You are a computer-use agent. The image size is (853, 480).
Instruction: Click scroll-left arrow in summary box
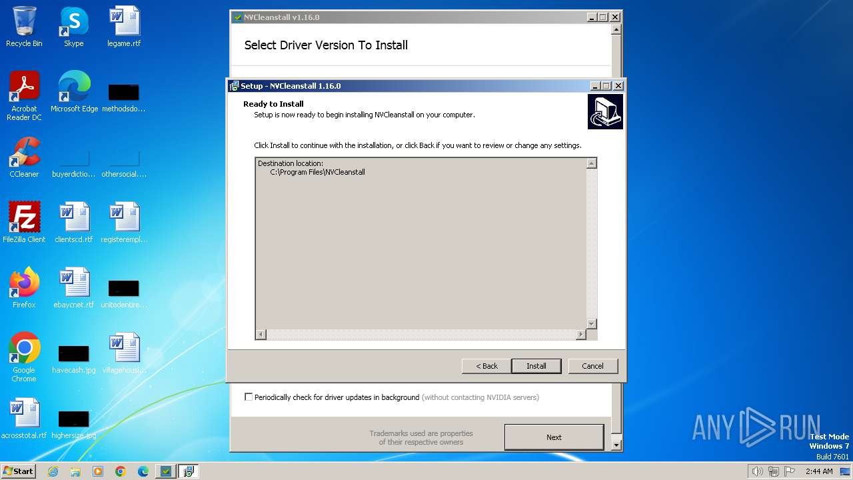[261, 335]
